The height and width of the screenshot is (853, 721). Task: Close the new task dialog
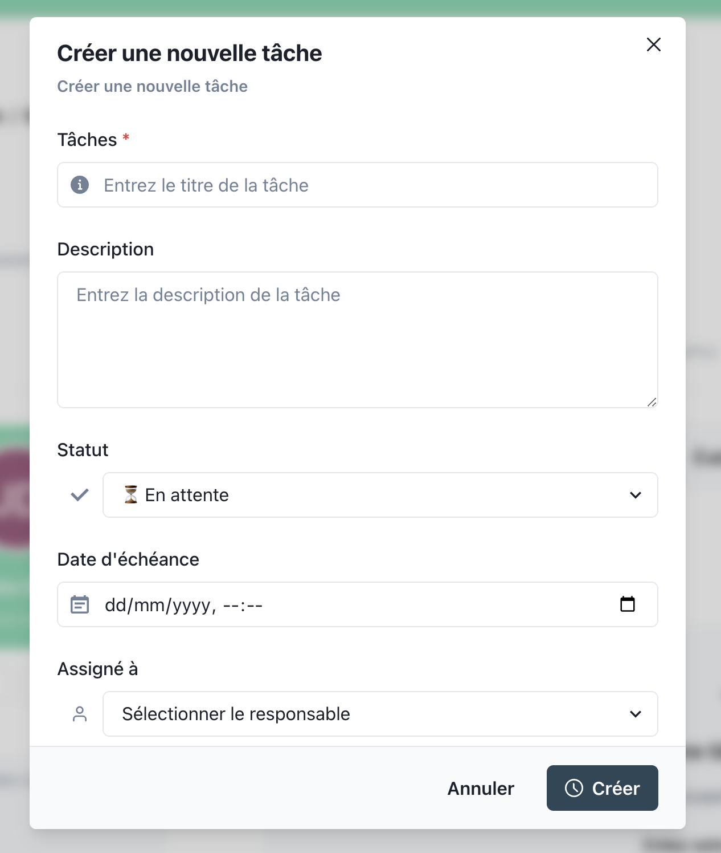[x=654, y=44]
